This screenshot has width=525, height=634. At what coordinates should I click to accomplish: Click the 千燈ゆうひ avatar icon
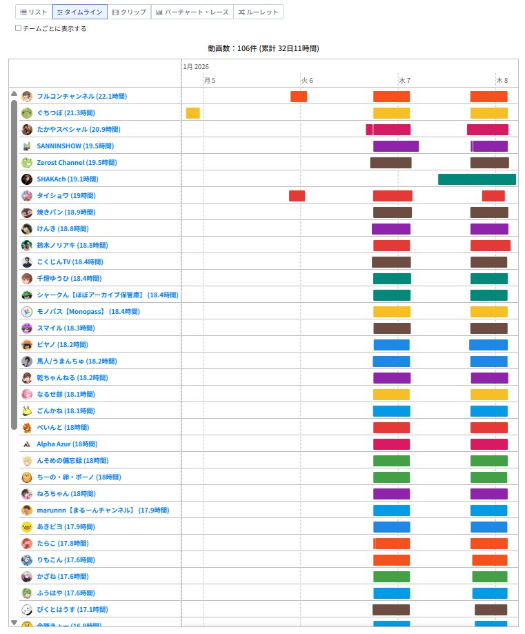[x=27, y=279]
